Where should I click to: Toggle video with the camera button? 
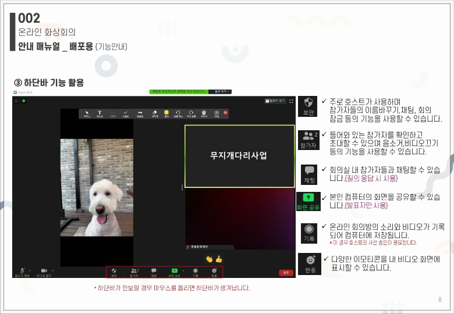44,272
